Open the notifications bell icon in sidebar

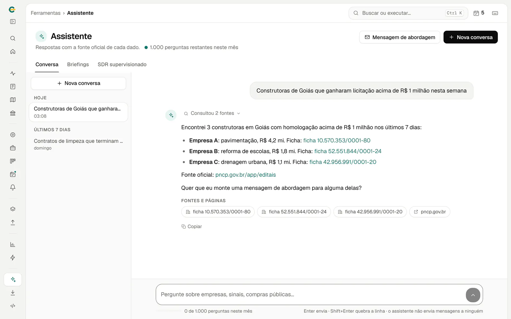pos(13,187)
